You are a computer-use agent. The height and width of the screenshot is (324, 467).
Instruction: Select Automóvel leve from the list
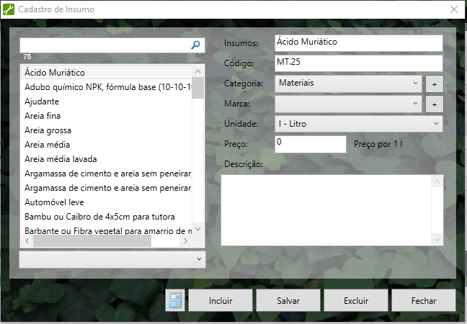point(54,202)
